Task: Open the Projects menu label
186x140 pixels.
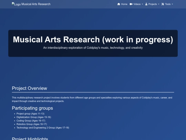Action: (153, 4)
